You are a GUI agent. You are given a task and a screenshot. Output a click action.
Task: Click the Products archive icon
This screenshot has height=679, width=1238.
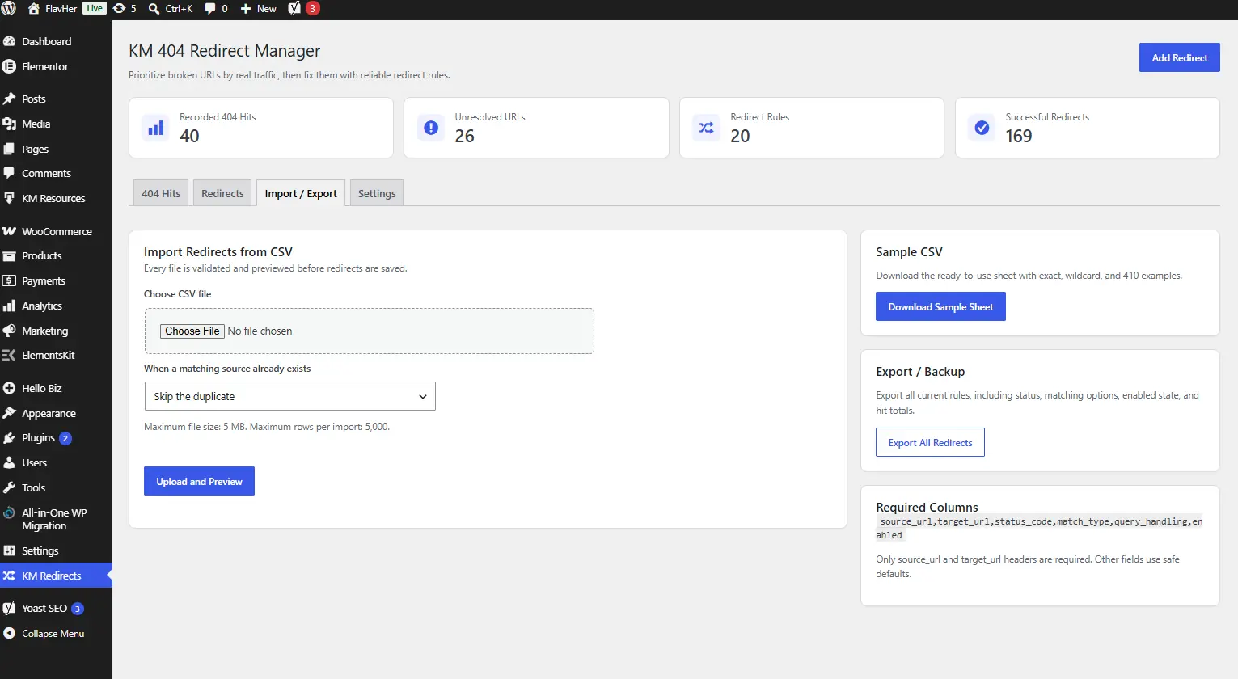coord(10,255)
